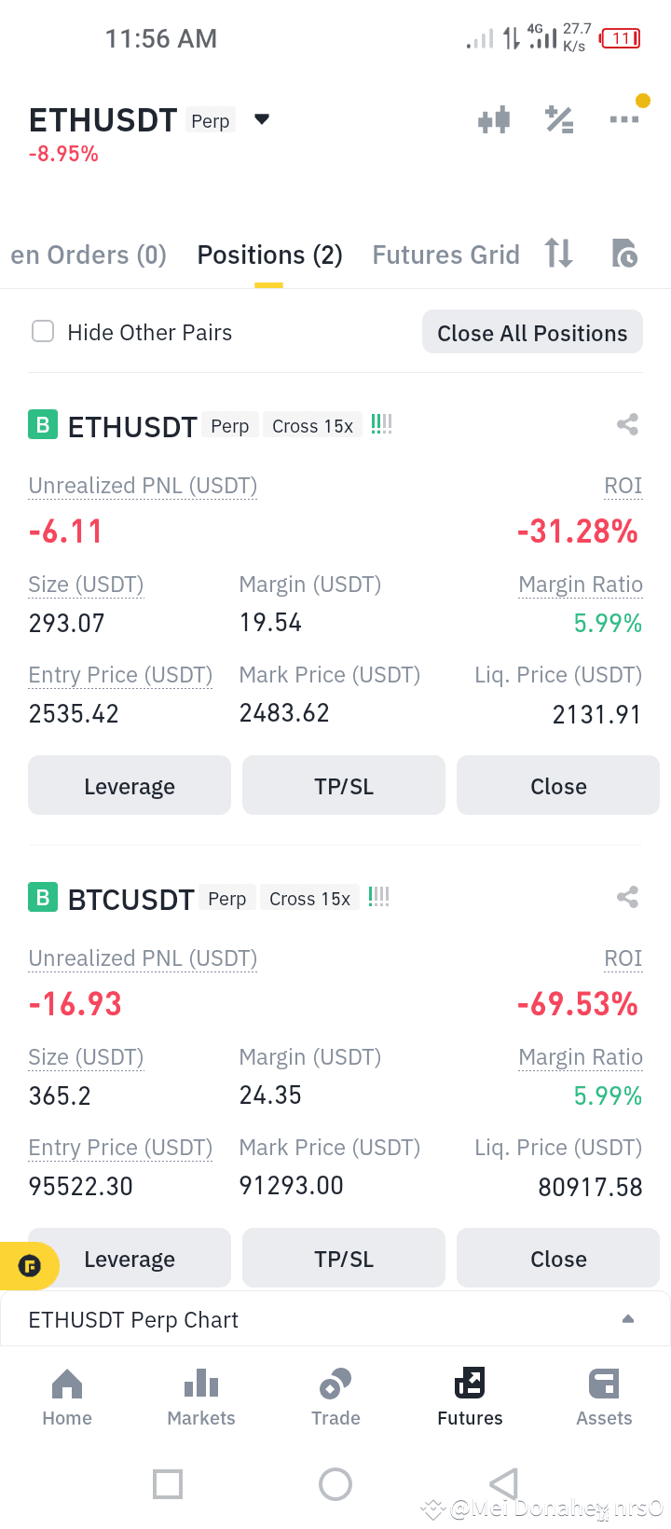Check the Hide Other Pairs box

pos(43,331)
